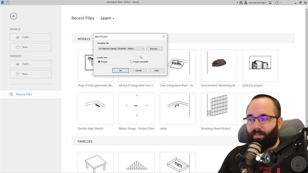Go back using the circular arrow icon

pos(13,16)
